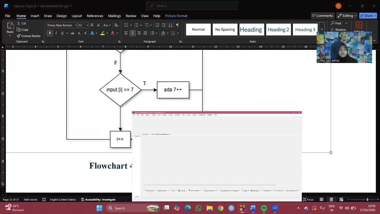Click the title bar Search box

coord(192,6)
